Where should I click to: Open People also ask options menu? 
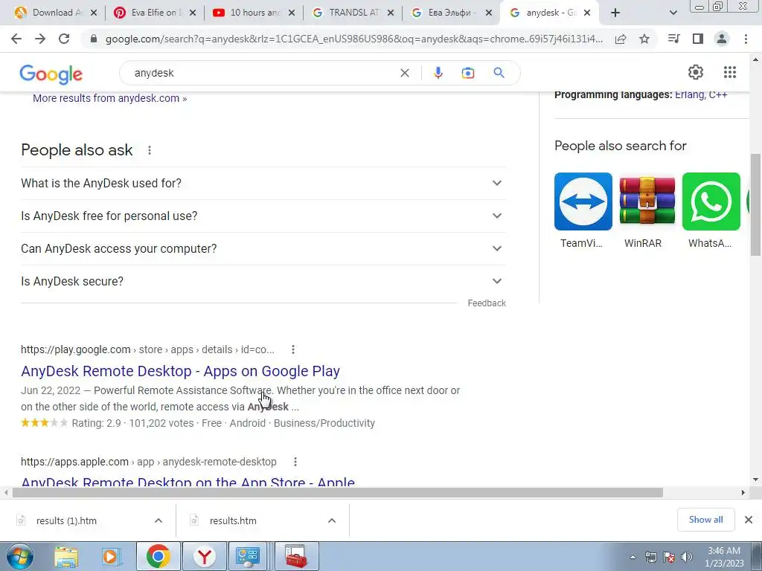click(x=149, y=150)
